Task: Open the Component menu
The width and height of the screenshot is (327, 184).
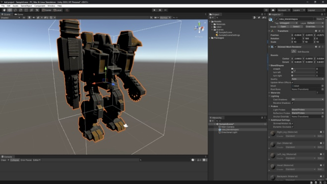Action: 40,6
